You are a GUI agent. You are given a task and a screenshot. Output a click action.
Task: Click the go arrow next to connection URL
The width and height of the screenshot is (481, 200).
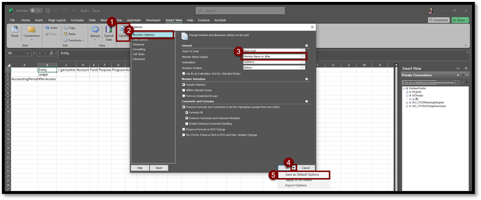tap(462, 83)
